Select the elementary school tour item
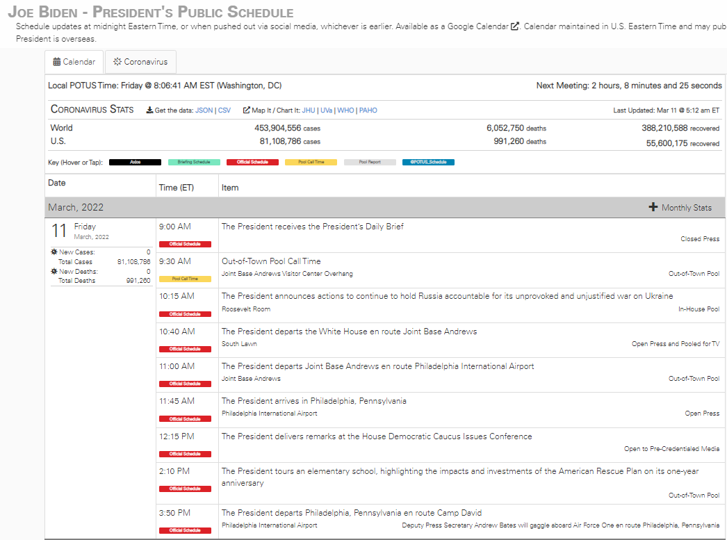Image resolution: width=727 pixels, height=540 pixels. (460, 477)
